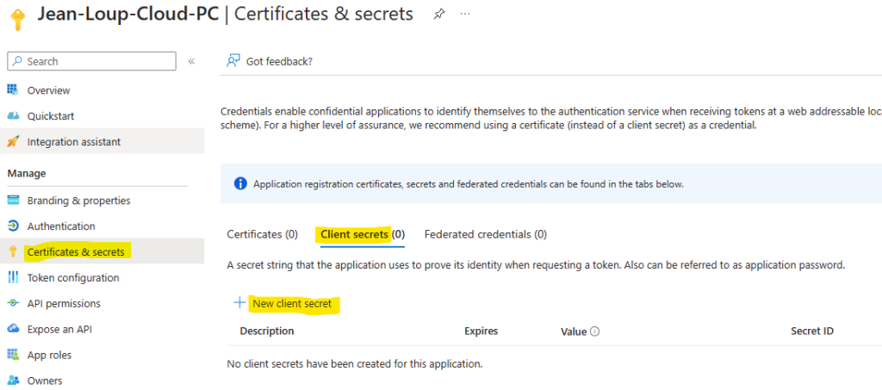Screen dimensions: 882x390
Task: Click the Description column header
Action: (x=267, y=331)
